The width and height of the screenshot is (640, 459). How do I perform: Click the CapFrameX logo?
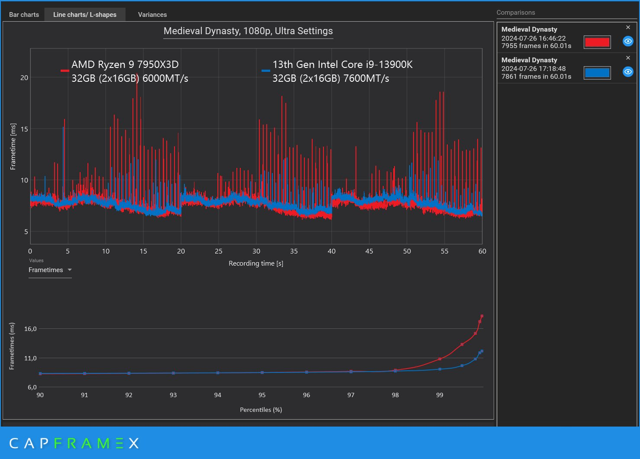pyautogui.click(x=74, y=443)
